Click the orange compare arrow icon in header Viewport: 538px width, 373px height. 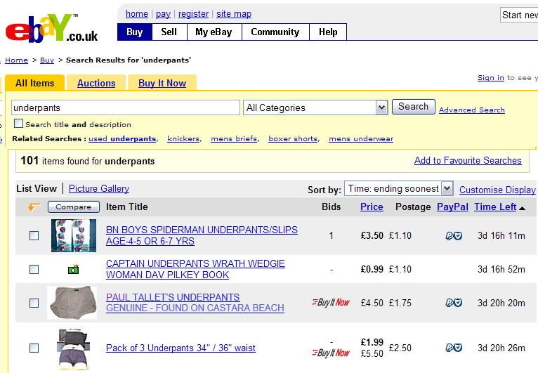click(34, 207)
